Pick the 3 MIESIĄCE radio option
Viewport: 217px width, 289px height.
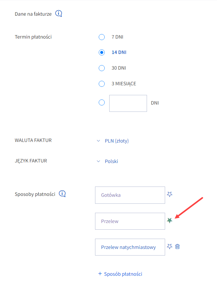102,84
